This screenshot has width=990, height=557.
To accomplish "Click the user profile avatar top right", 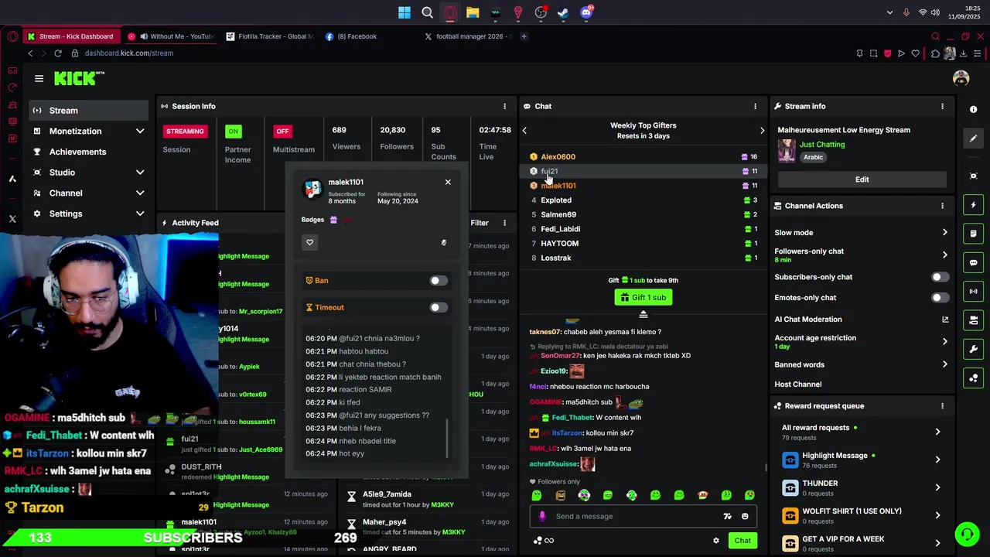I will point(961,78).
